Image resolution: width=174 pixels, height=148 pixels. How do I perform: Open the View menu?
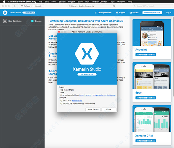pyautogui.click(x=54, y=1)
